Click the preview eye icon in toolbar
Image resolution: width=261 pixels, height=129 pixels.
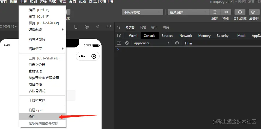[x=226, y=12]
